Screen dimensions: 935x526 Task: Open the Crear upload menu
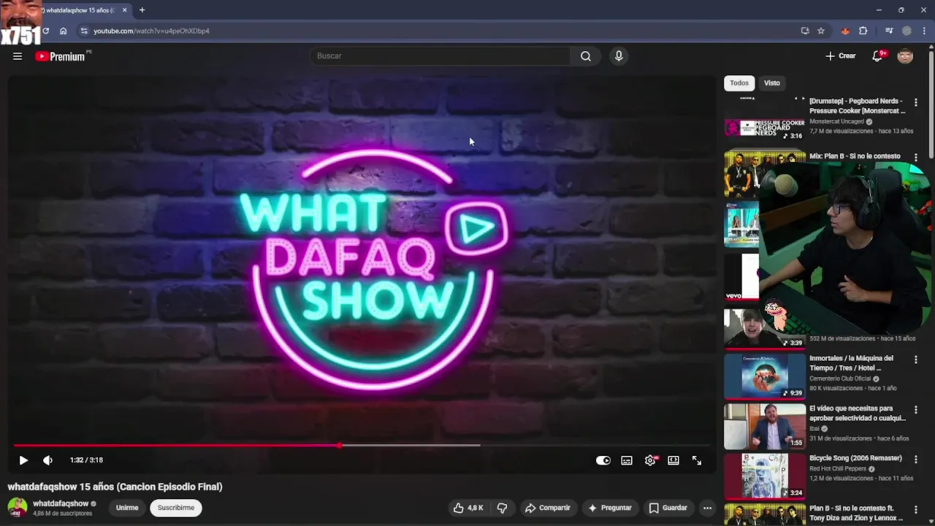tap(841, 56)
